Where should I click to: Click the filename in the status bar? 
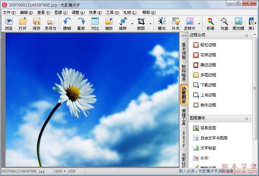point(23,171)
